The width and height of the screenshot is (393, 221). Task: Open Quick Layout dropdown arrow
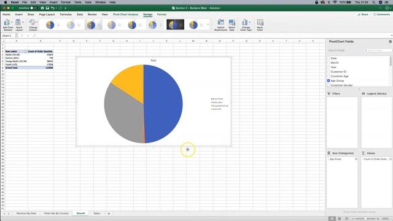click(x=23, y=22)
